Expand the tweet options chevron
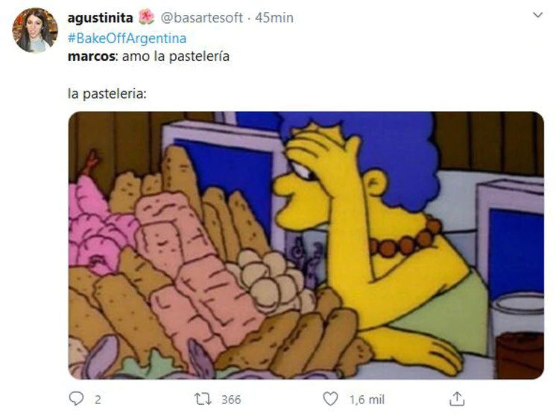The width and height of the screenshot is (559, 416). [x=537, y=15]
